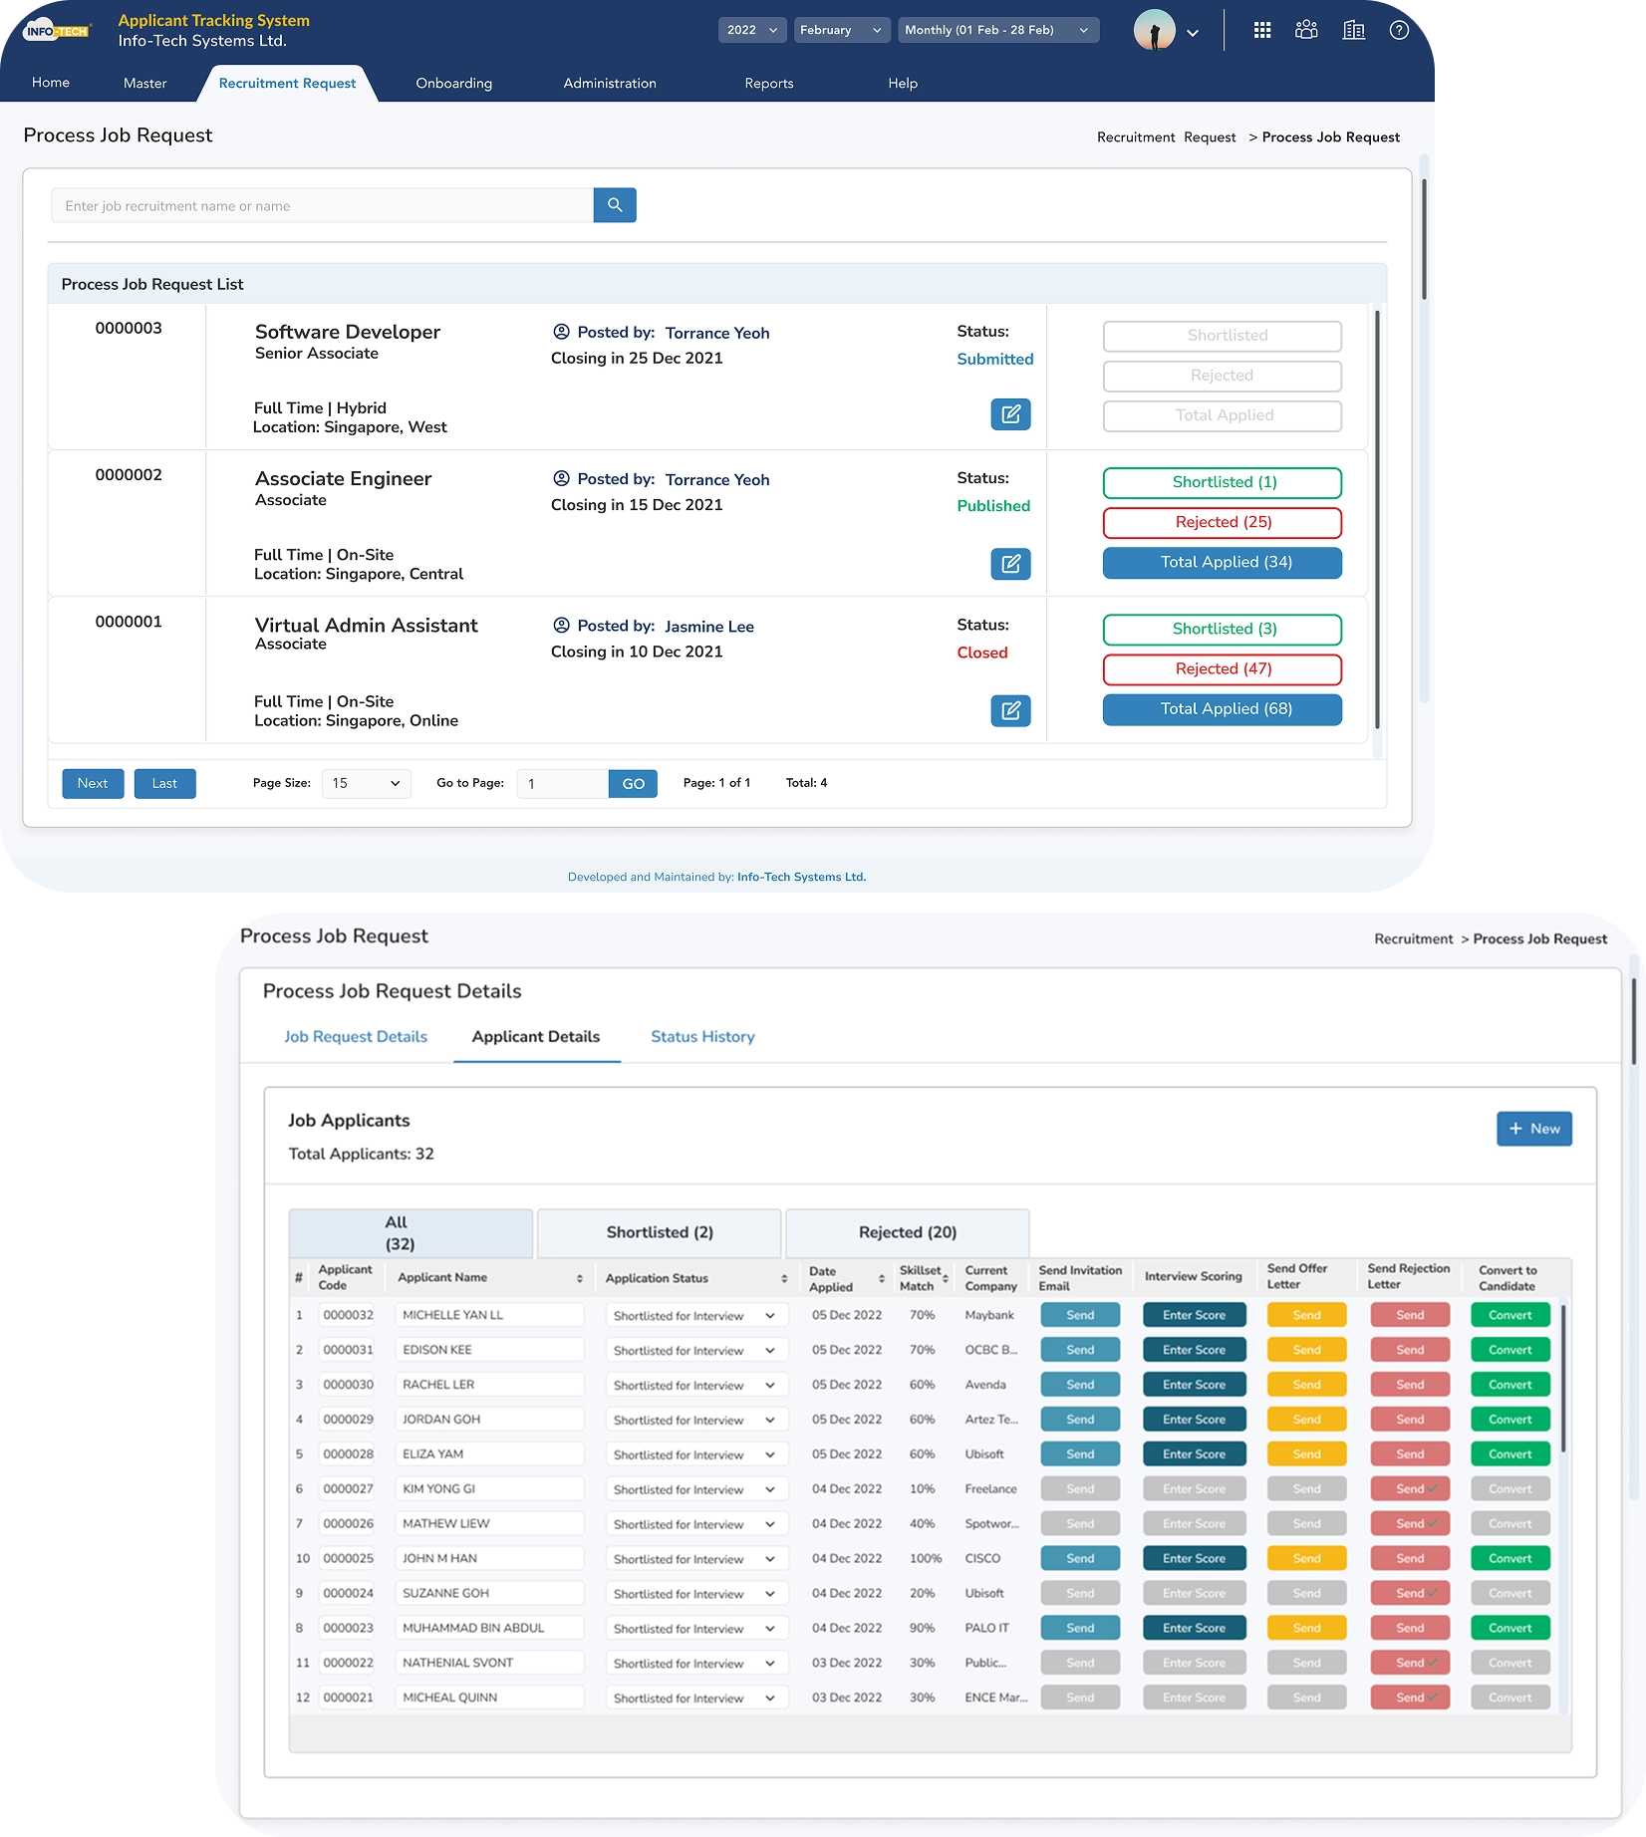The image size is (1646, 1837).
Task: Click the edit icon on Associate Engineer row
Action: (1011, 564)
